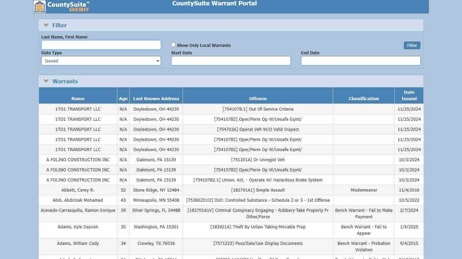
Task: Click the Last Name, First Name search field
Action: click(x=101, y=45)
